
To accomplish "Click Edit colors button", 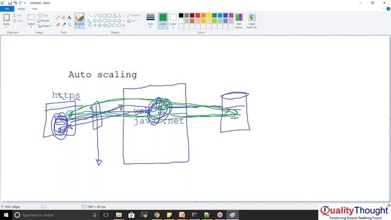I will pyautogui.click(x=239, y=21).
